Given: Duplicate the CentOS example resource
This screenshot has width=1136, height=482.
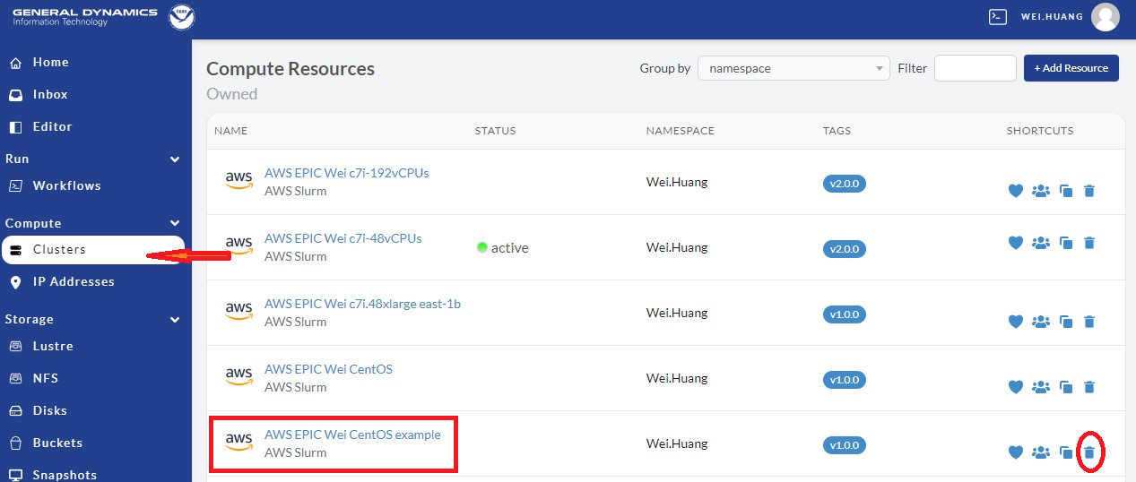Looking at the screenshot, I should click(x=1066, y=452).
